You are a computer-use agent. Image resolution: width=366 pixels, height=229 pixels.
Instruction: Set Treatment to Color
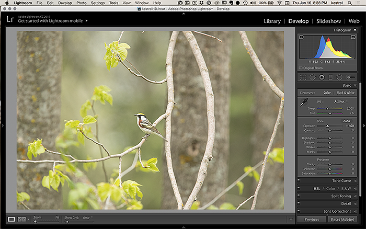click(x=327, y=93)
